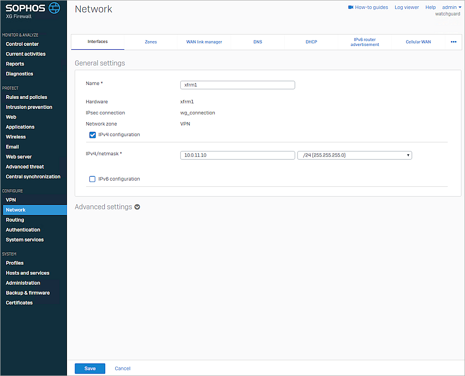Expand the Advanced settings section
This screenshot has width=465, height=376.
click(137, 207)
